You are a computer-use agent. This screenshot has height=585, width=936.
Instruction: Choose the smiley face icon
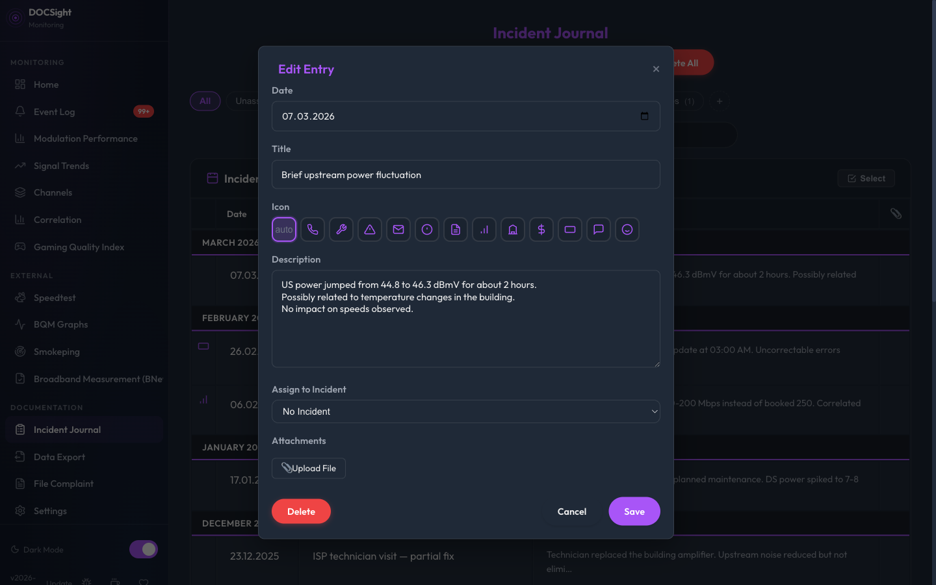click(x=627, y=229)
